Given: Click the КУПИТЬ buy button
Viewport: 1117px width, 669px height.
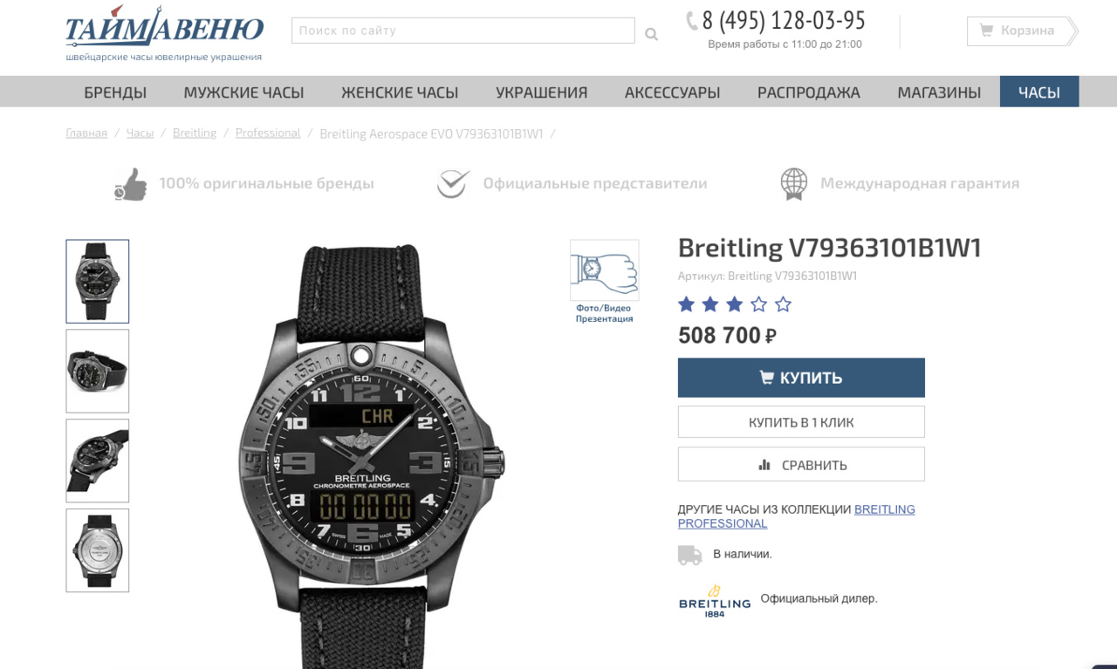Looking at the screenshot, I should 801,378.
